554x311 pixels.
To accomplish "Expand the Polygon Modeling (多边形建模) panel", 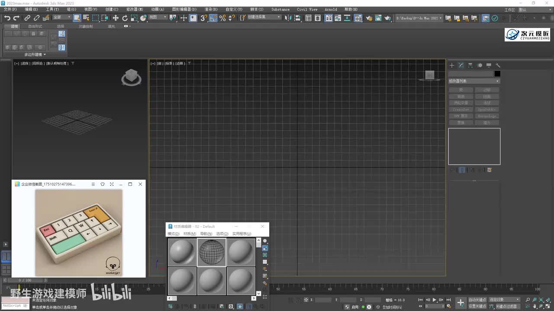I will [35, 54].
